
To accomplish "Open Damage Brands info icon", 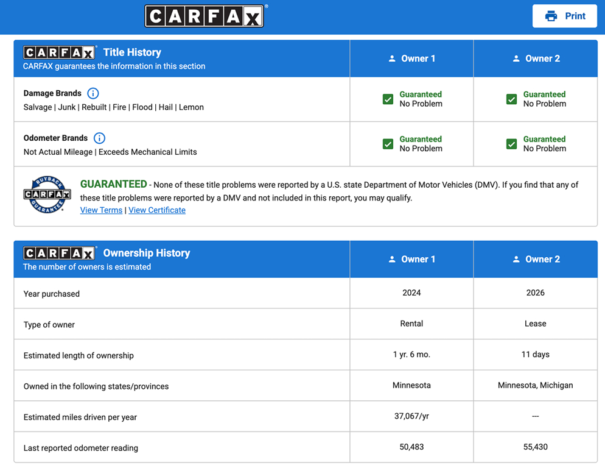I will (x=93, y=93).
